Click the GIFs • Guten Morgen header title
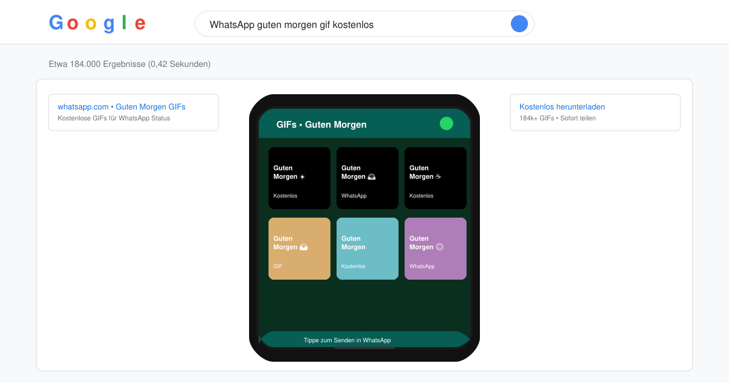Screen dimensions: 729x383 pyautogui.click(x=321, y=125)
